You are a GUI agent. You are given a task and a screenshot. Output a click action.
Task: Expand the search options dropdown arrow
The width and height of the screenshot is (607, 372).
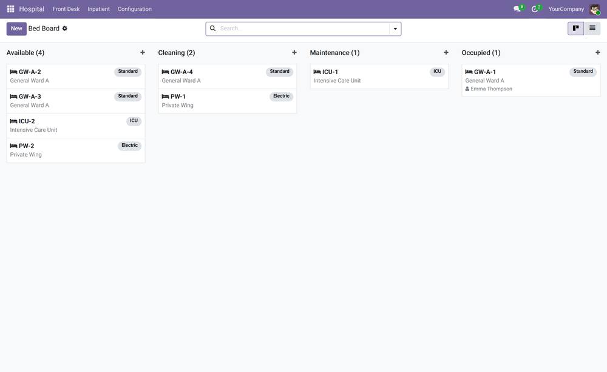(395, 29)
